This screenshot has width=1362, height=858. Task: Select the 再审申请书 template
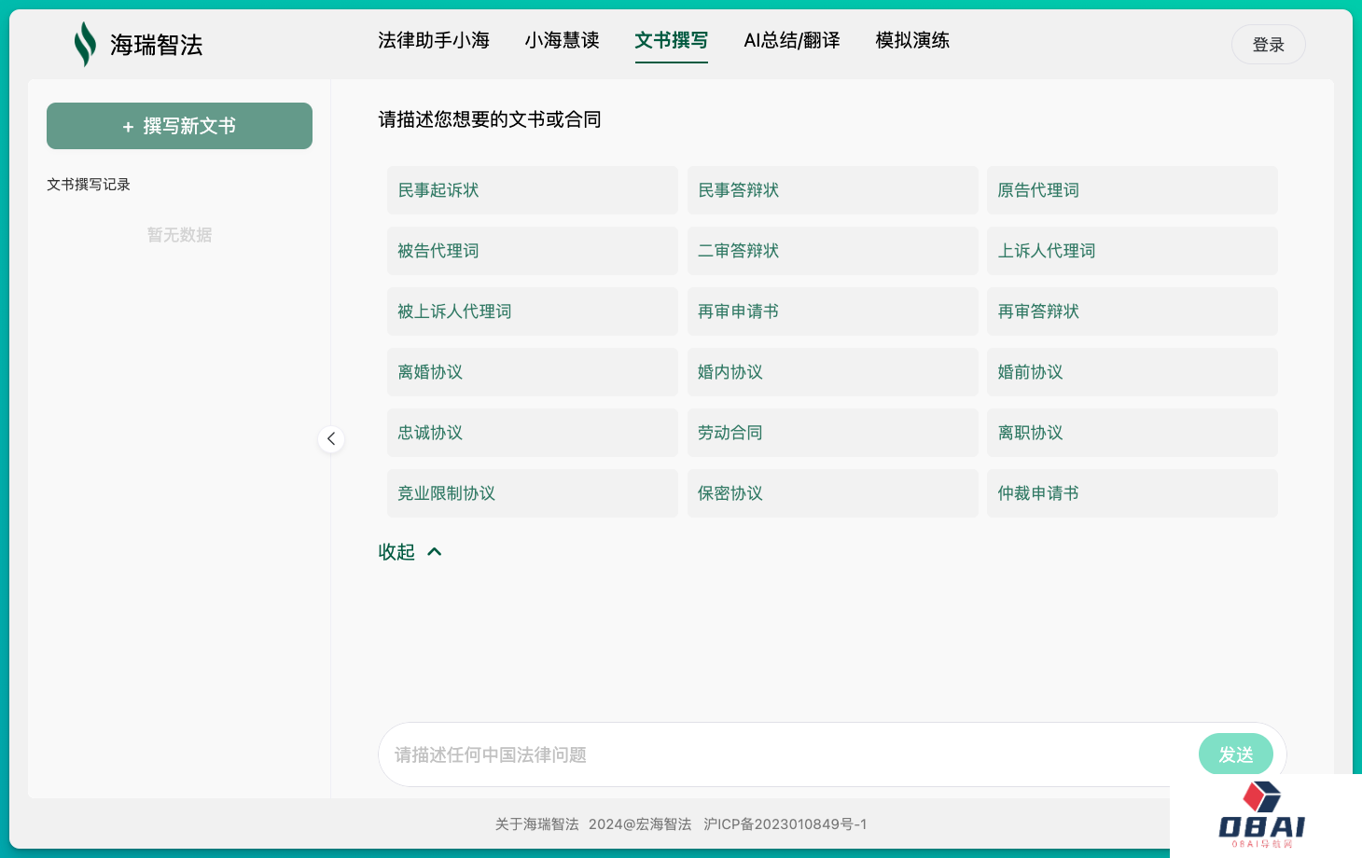pyautogui.click(x=832, y=311)
